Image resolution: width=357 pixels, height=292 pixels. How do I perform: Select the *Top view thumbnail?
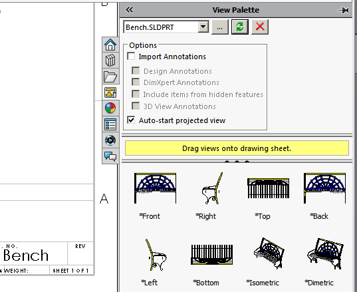tap(268, 188)
